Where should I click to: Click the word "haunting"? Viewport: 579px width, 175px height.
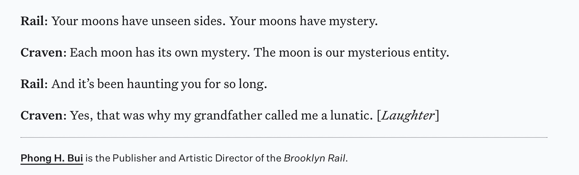click(152, 84)
